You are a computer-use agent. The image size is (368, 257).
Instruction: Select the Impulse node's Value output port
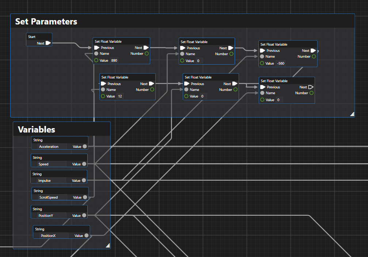coord(84,180)
